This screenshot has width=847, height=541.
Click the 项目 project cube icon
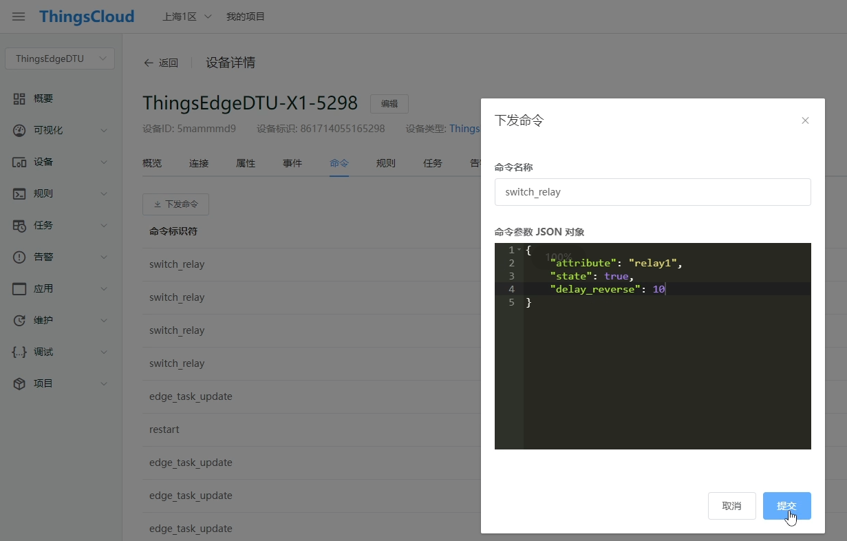(19, 383)
